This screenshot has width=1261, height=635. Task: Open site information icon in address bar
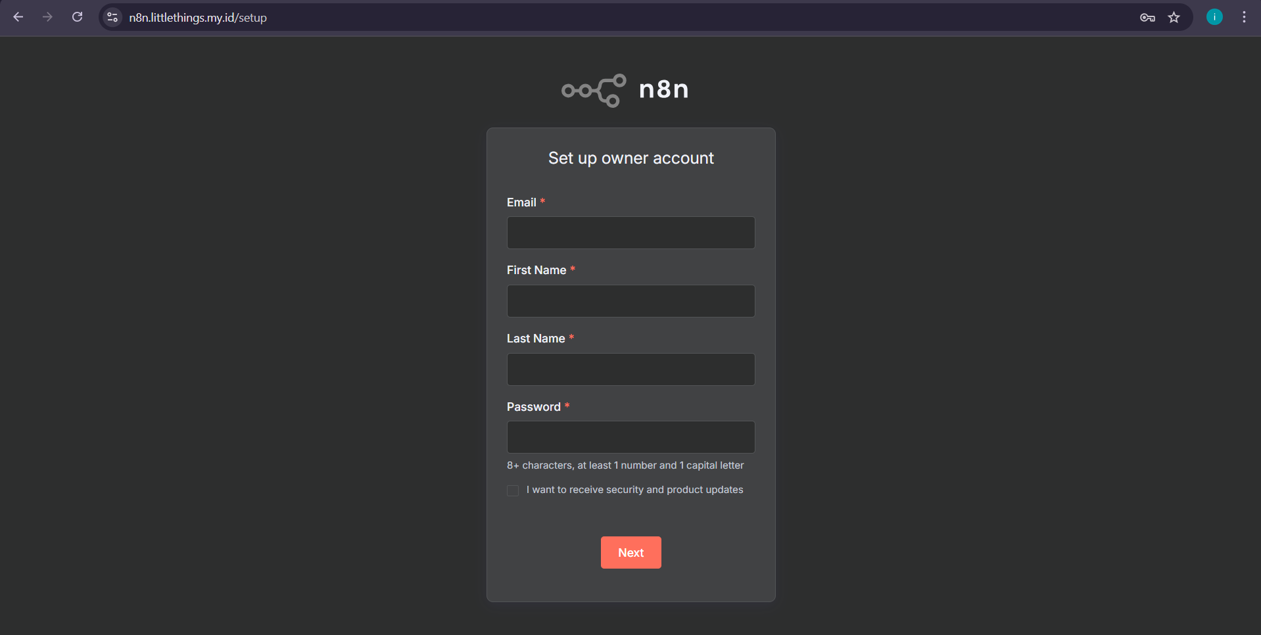click(112, 17)
